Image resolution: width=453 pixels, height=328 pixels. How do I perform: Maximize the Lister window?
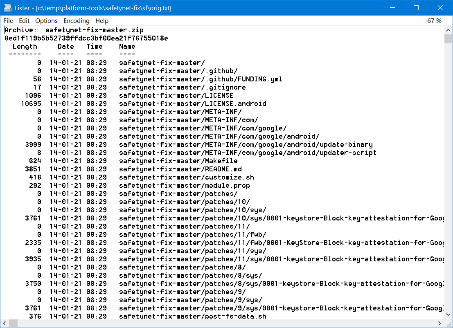[416, 8]
